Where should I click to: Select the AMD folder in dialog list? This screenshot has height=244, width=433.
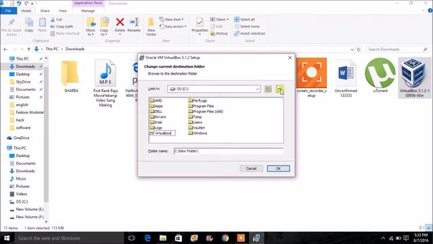156,100
